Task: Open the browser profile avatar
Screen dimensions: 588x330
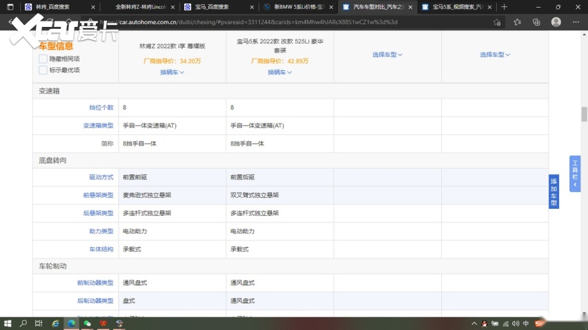Action: tap(556, 22)
